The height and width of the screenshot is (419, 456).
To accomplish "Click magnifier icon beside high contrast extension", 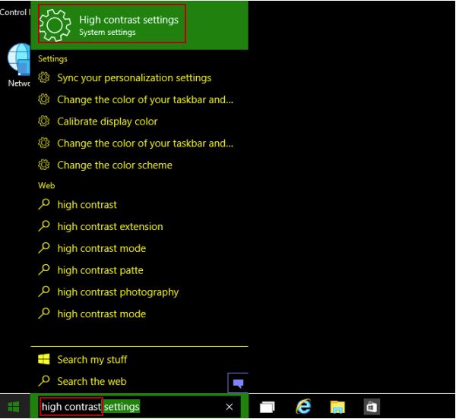I will (x=44, y=226).
